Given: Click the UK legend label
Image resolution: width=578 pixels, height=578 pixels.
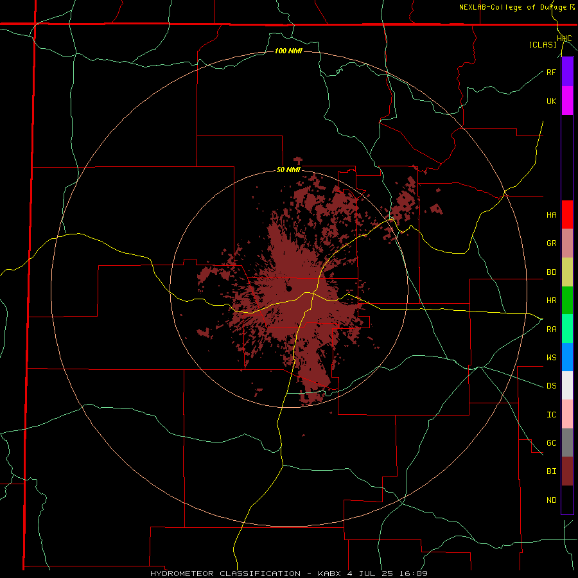Looking at the screenshot, I should click(551, 101).
